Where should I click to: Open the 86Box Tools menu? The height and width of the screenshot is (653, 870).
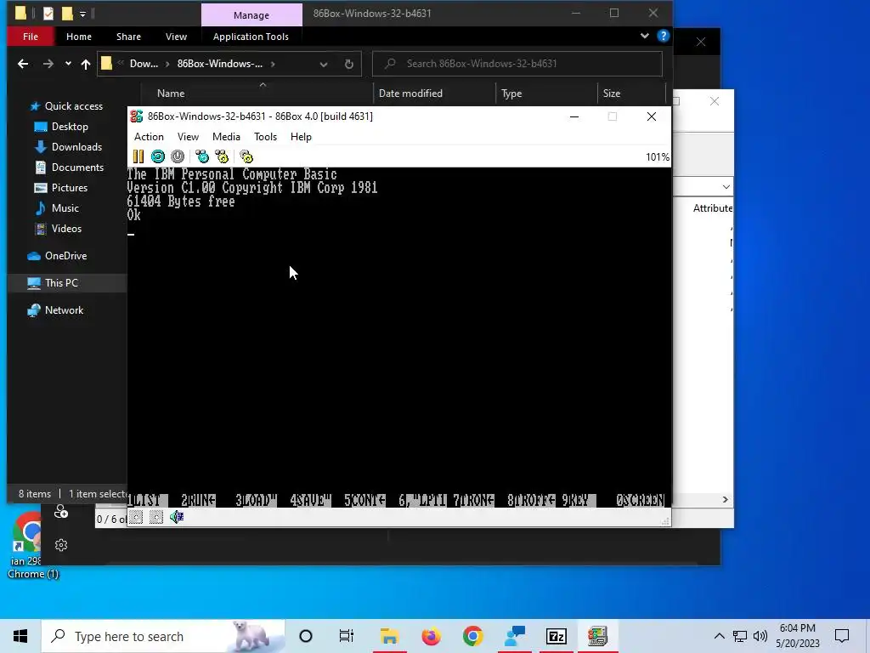click(x=265, y=137)
